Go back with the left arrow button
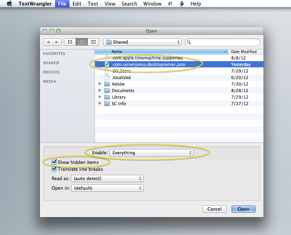This screenshot has height=235, width=291. pos(48,42)
